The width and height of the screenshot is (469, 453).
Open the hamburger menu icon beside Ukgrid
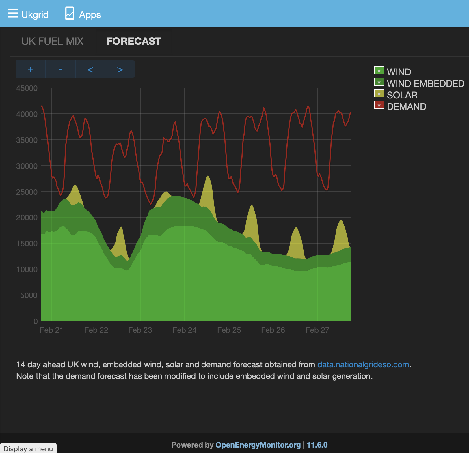(13, 13)
